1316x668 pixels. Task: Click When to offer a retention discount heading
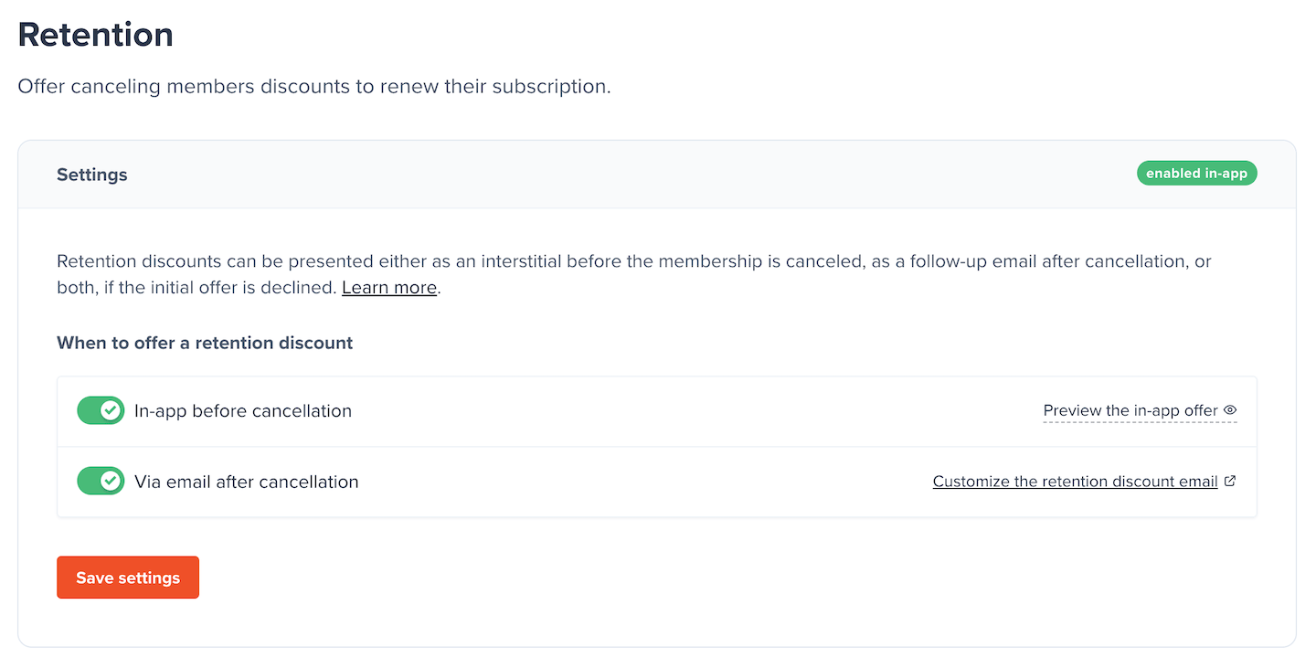205,343
